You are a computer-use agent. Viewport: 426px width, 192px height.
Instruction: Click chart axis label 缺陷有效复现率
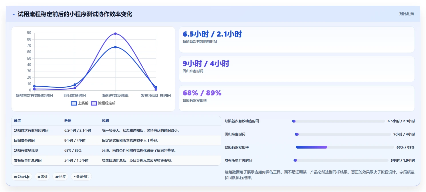(115, 95)
